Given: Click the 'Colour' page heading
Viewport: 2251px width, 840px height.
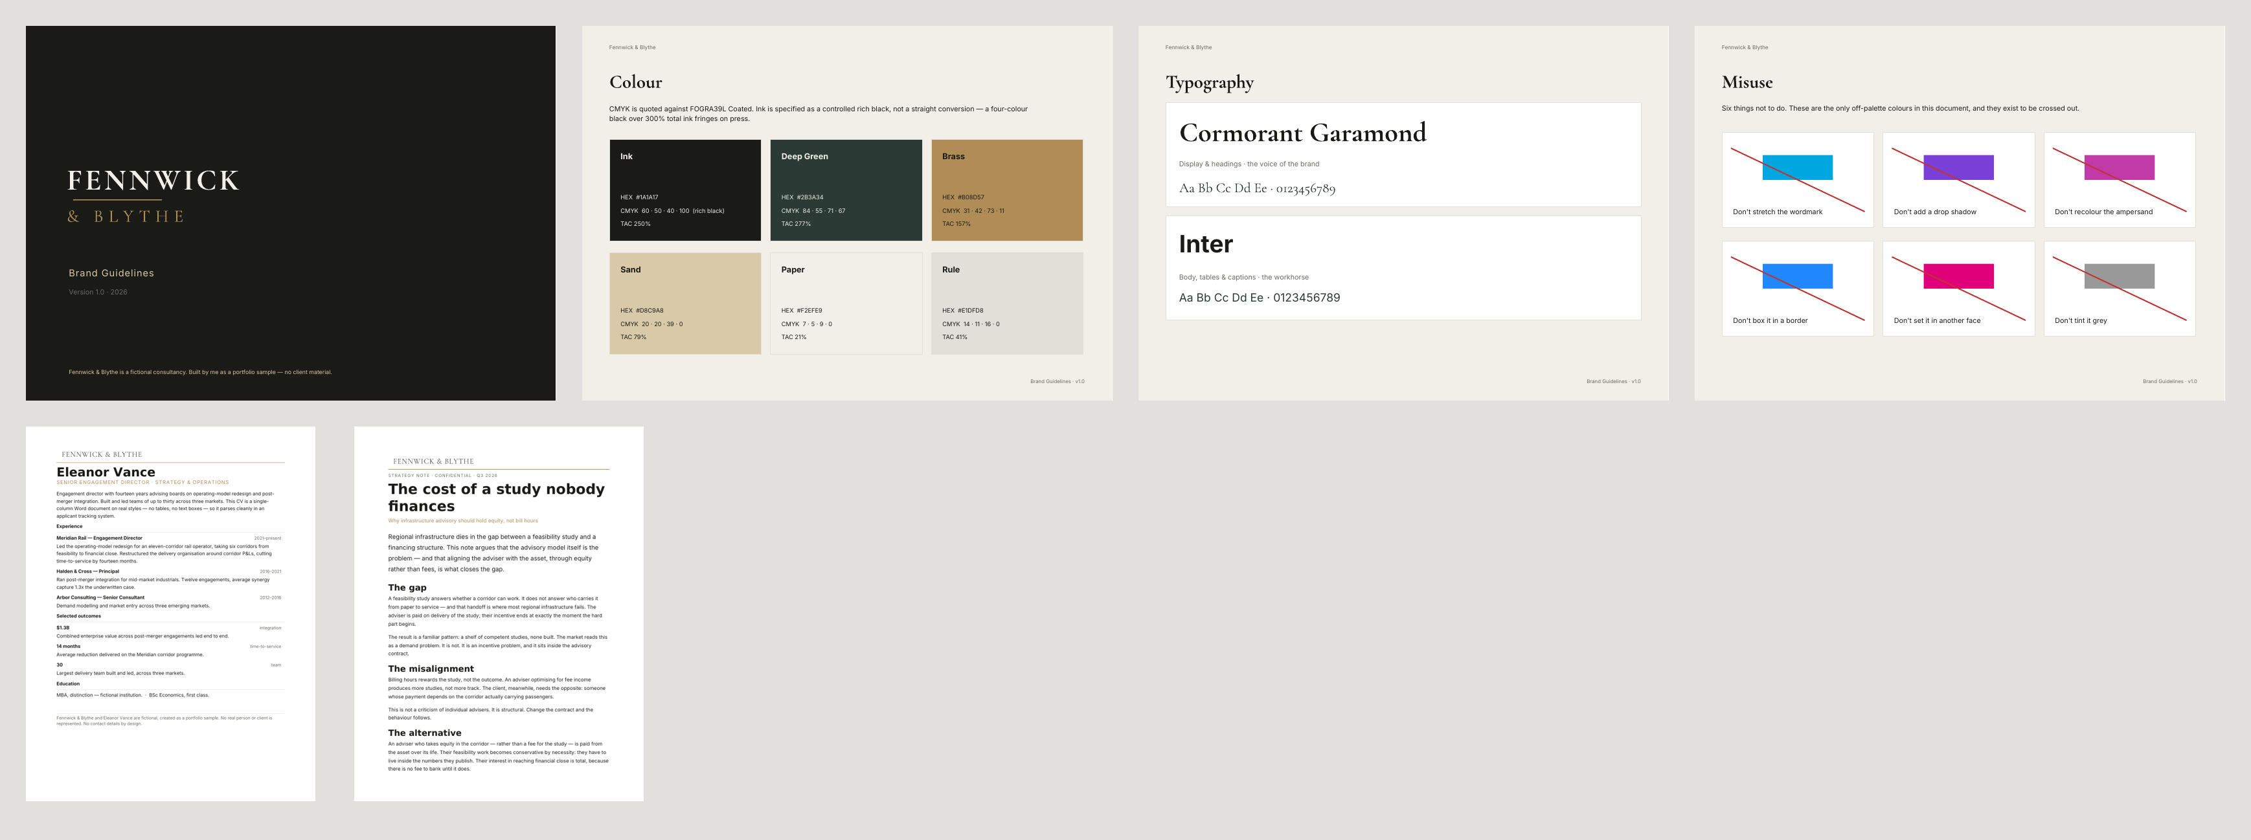Looking at the screenshot, I should tap(635, 82).
